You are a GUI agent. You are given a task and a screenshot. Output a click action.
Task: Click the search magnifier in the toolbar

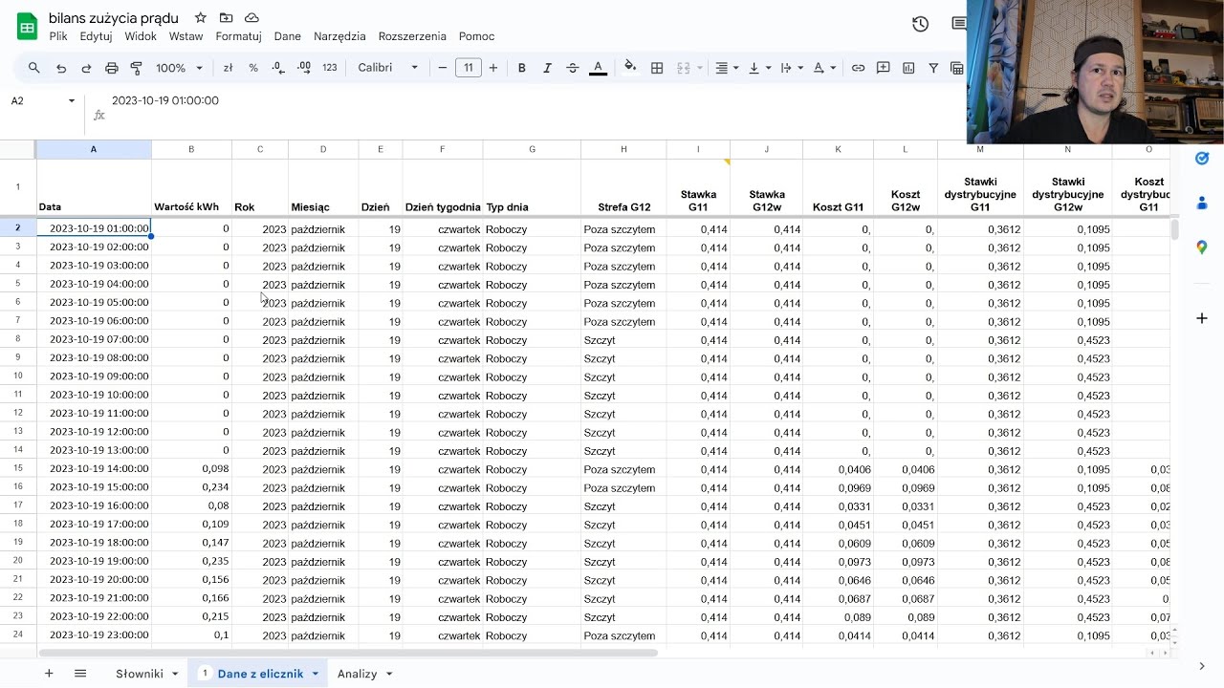(34, 68)
